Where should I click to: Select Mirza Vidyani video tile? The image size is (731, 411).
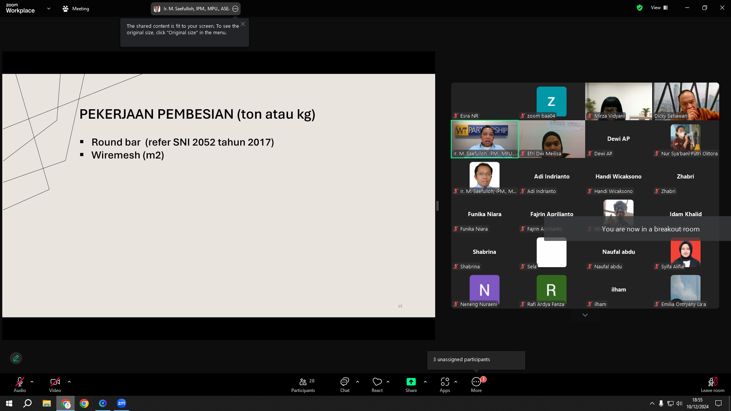coord(619,101)
